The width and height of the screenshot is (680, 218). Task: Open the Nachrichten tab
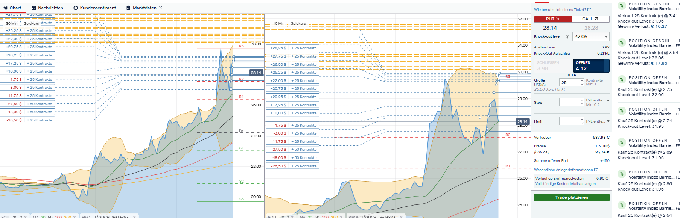[x=47, y=8]
